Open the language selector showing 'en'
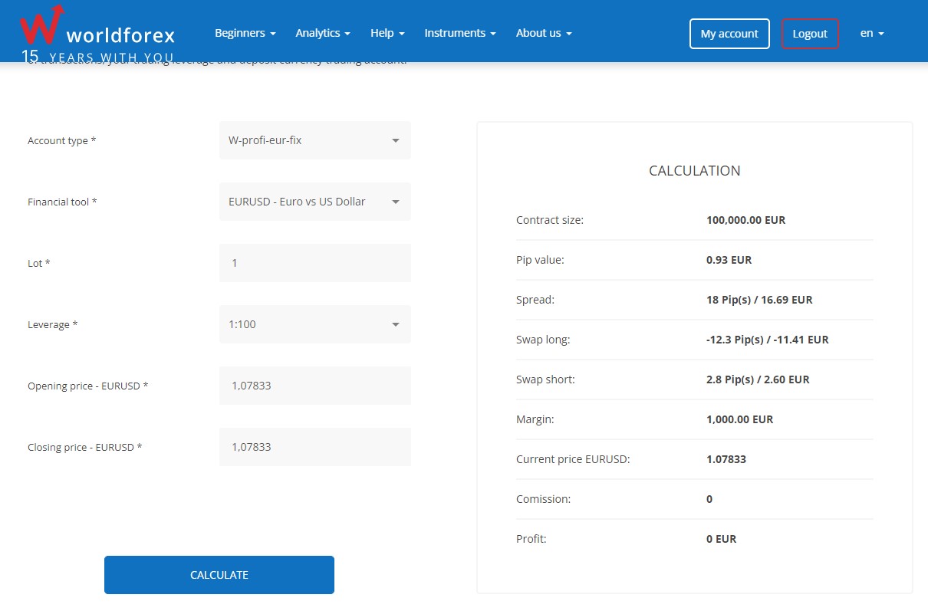The image size is (928, 611). click(871, 33)
